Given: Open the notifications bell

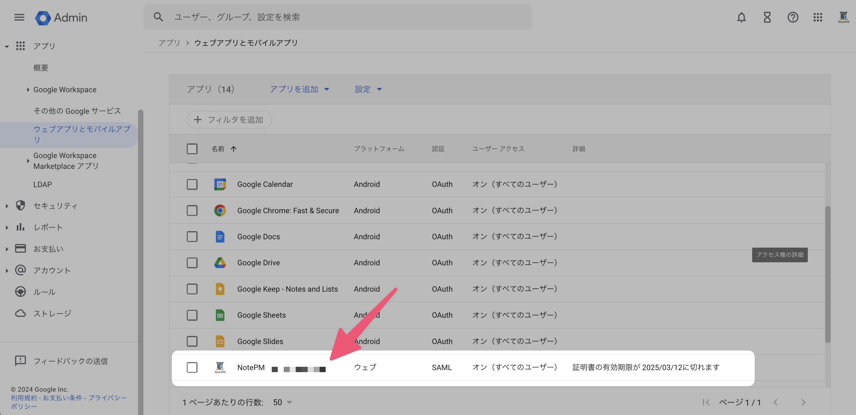Looking at the screenshot, I should [x=741, y=17].
